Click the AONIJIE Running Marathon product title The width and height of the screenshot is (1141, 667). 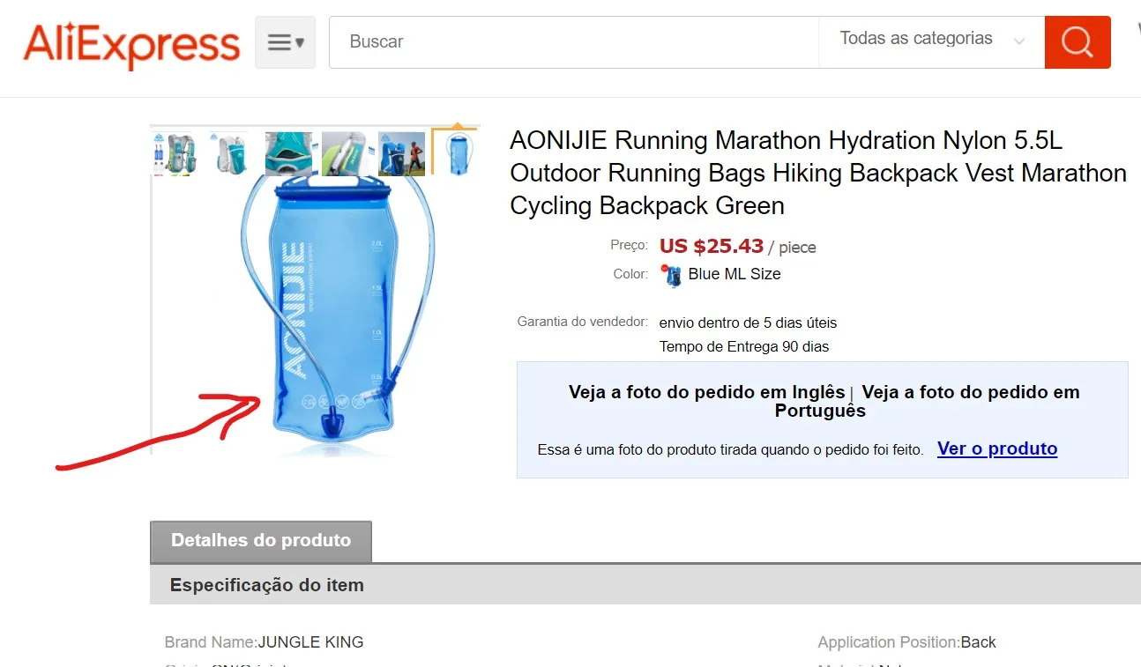tap(818, 173)
